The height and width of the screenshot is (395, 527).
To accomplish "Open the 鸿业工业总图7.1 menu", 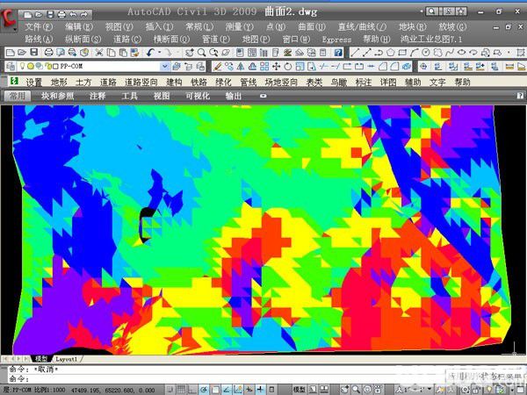I will point(431,39).
